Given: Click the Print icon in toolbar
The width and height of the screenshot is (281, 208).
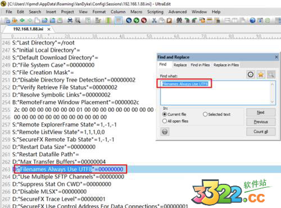Looking at the screenshot, I should pos(70,20).
